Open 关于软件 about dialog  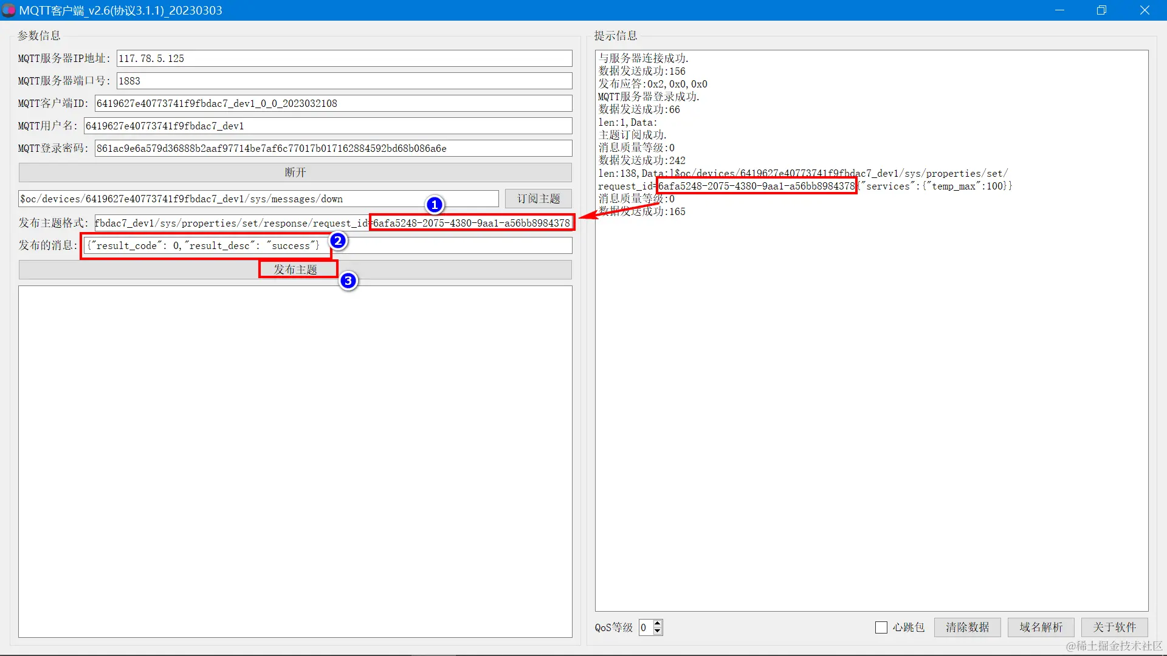tap(1114, 627)
